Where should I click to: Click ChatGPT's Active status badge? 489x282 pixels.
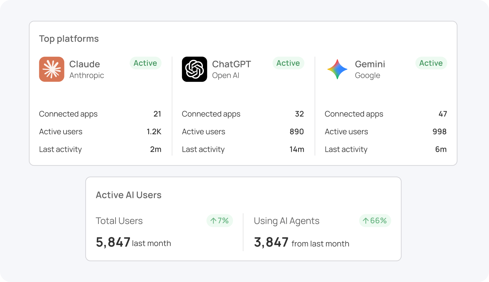[x=288, y=63]
